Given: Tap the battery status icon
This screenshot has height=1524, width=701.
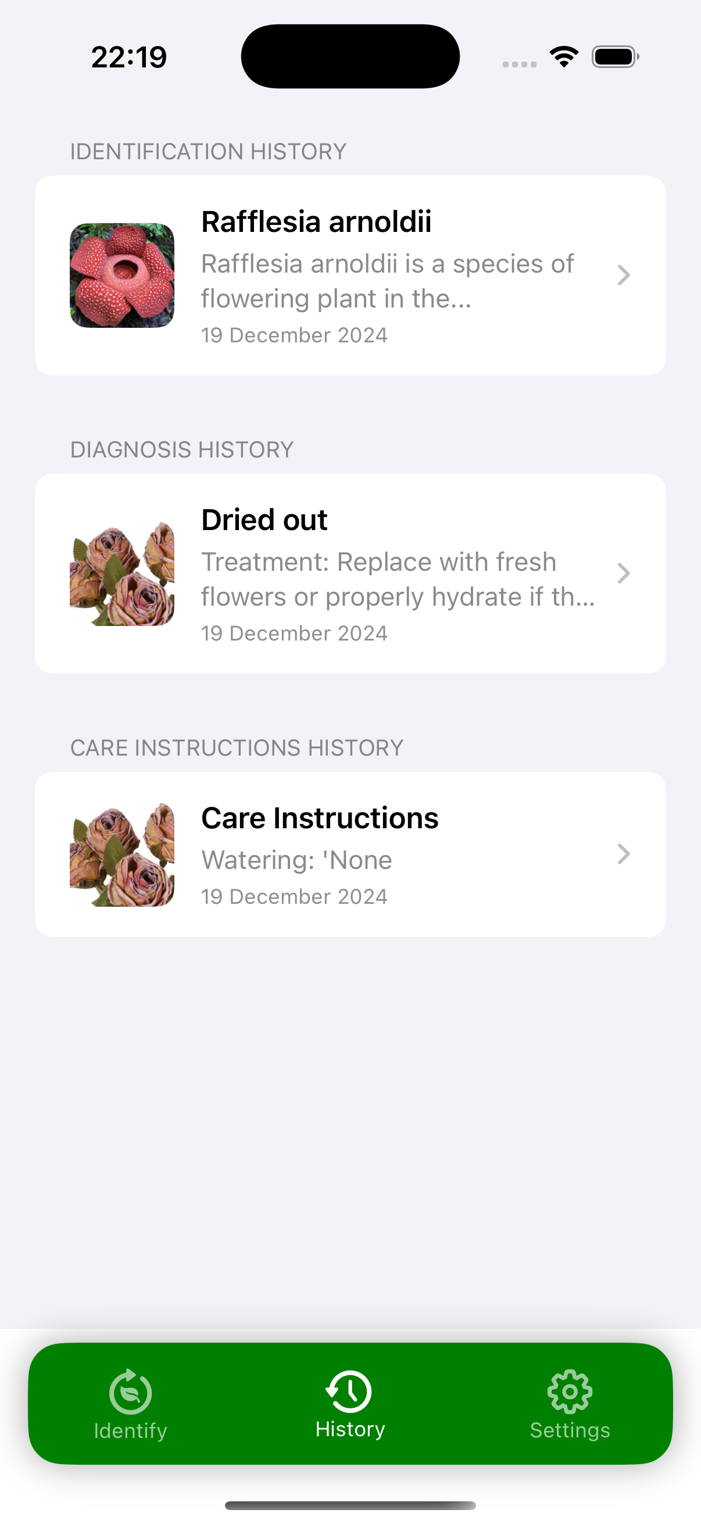Looking at the screenshot, I should (x=614, y=57).
